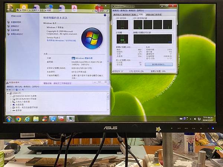This screenshot has height=167, width=223.
Task: Click the volume speaker tray icon
Action: point(195,119)
